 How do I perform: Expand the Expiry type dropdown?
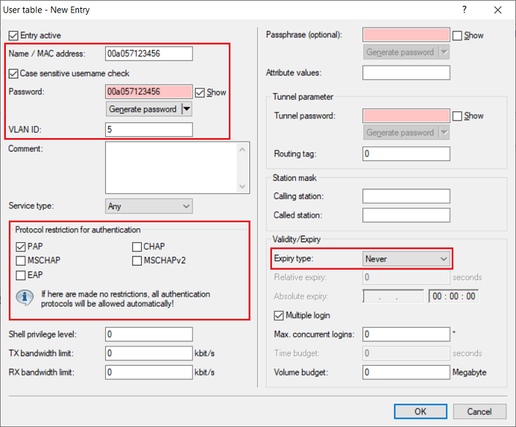coord(406,259)
